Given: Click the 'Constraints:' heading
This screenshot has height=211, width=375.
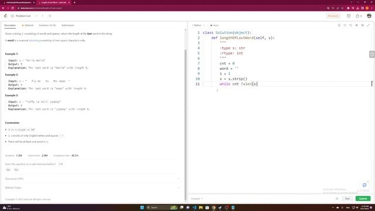Looking at the screenshot, I should coord(12,122).
